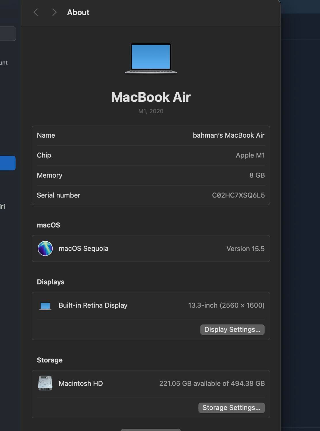The image size is (320, 431).
Task: Click the macOS Sequoia label
Action: tap(83, 249)
